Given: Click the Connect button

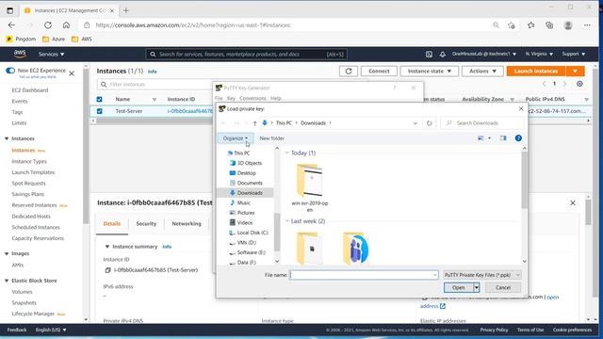Looking at the screenshot, I should coord(379,72).
